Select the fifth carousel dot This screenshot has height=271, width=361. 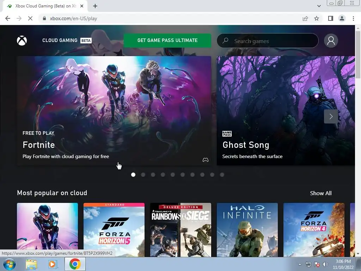click(173, 175)
